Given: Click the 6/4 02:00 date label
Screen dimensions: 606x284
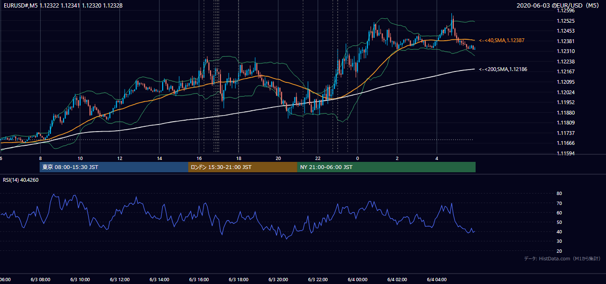Looking at the screenshot, I should coord(397,280).
